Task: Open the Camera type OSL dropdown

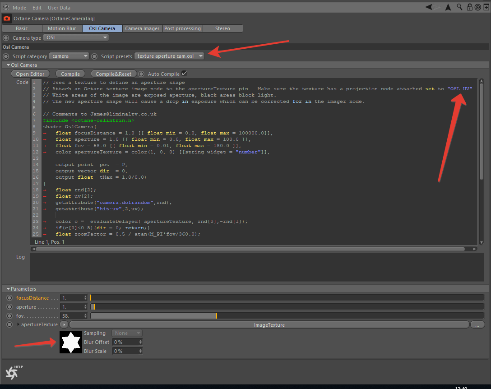Action: click(x=76, y=37)
